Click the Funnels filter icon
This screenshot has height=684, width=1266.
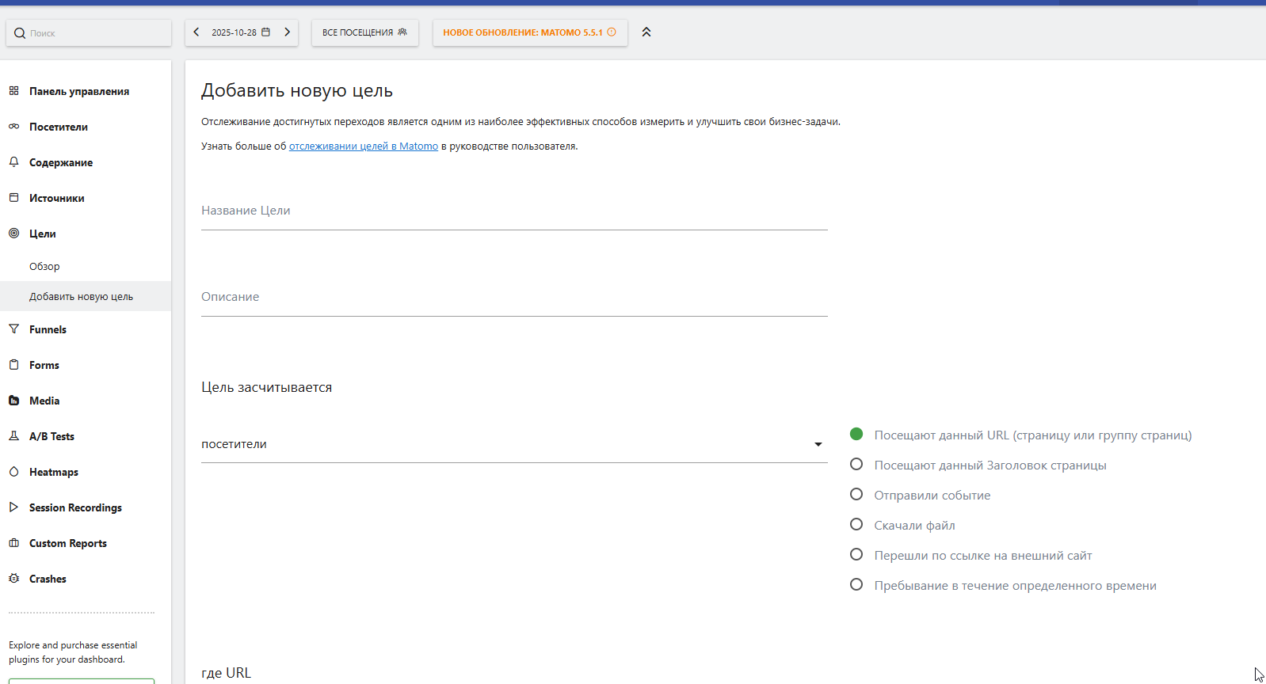coord(13,329)
